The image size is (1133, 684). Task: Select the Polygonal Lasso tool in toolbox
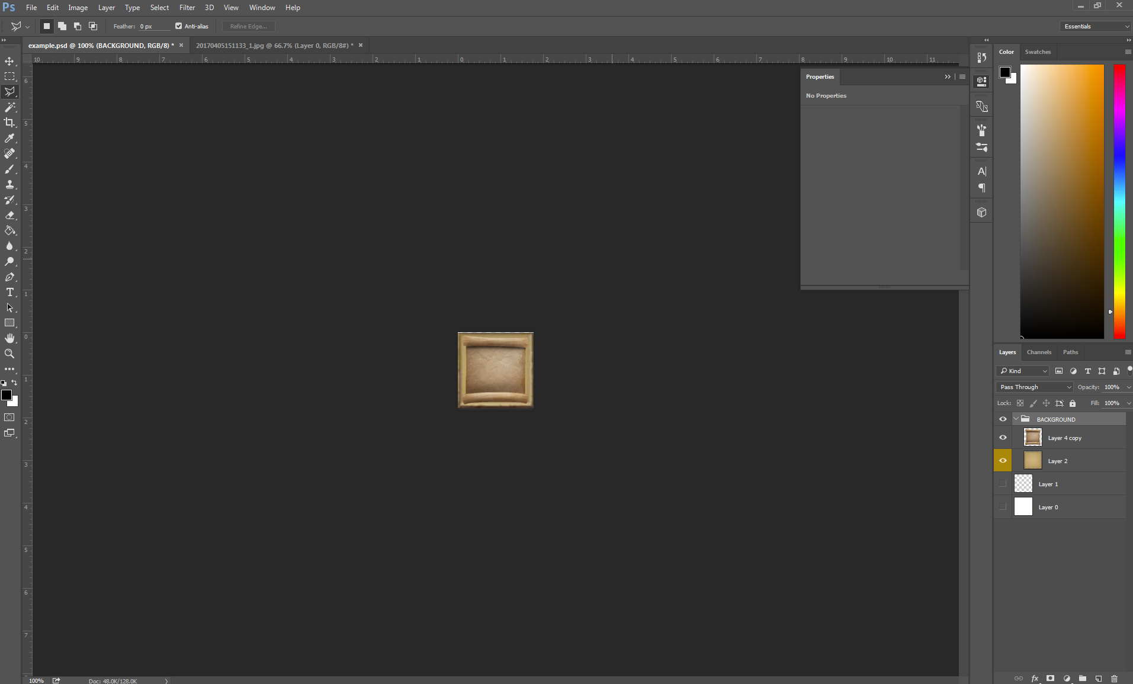tap(9, 92)
